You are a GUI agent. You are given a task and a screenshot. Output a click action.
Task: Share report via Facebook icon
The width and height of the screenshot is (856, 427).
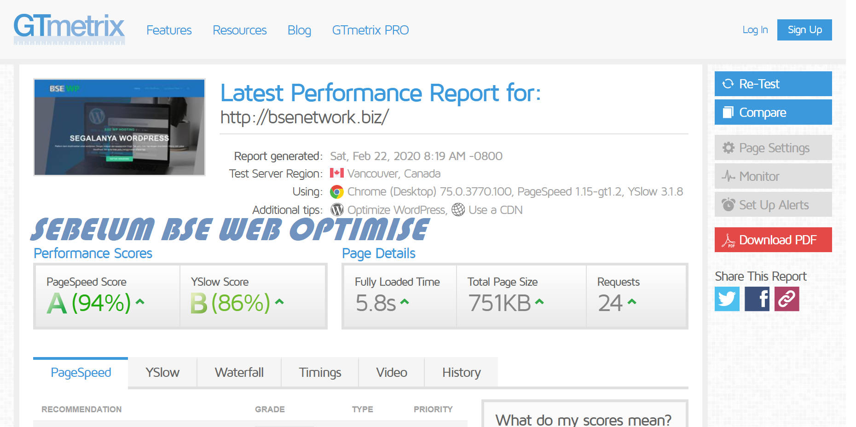coord(757,299)
